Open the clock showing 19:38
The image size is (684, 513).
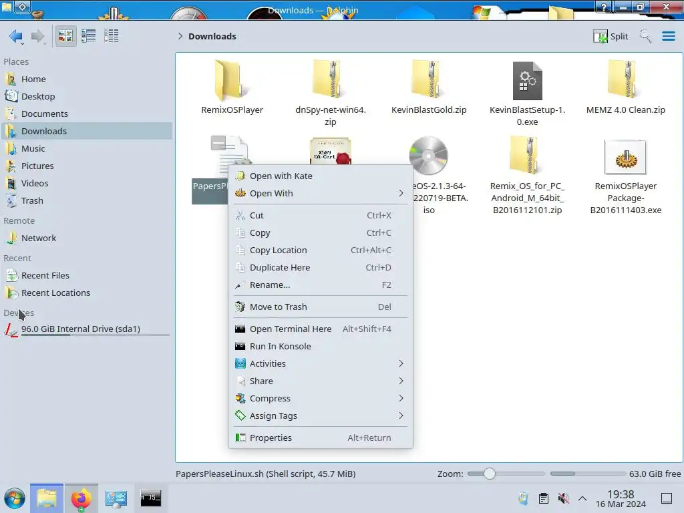pyautogui.click(x=621, y=498)
